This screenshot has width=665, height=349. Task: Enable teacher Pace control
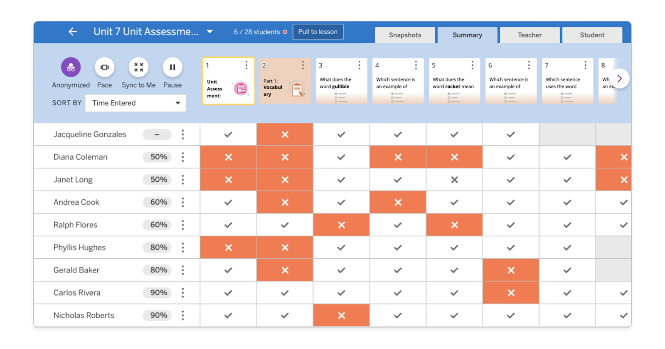[x=104, y=67]
